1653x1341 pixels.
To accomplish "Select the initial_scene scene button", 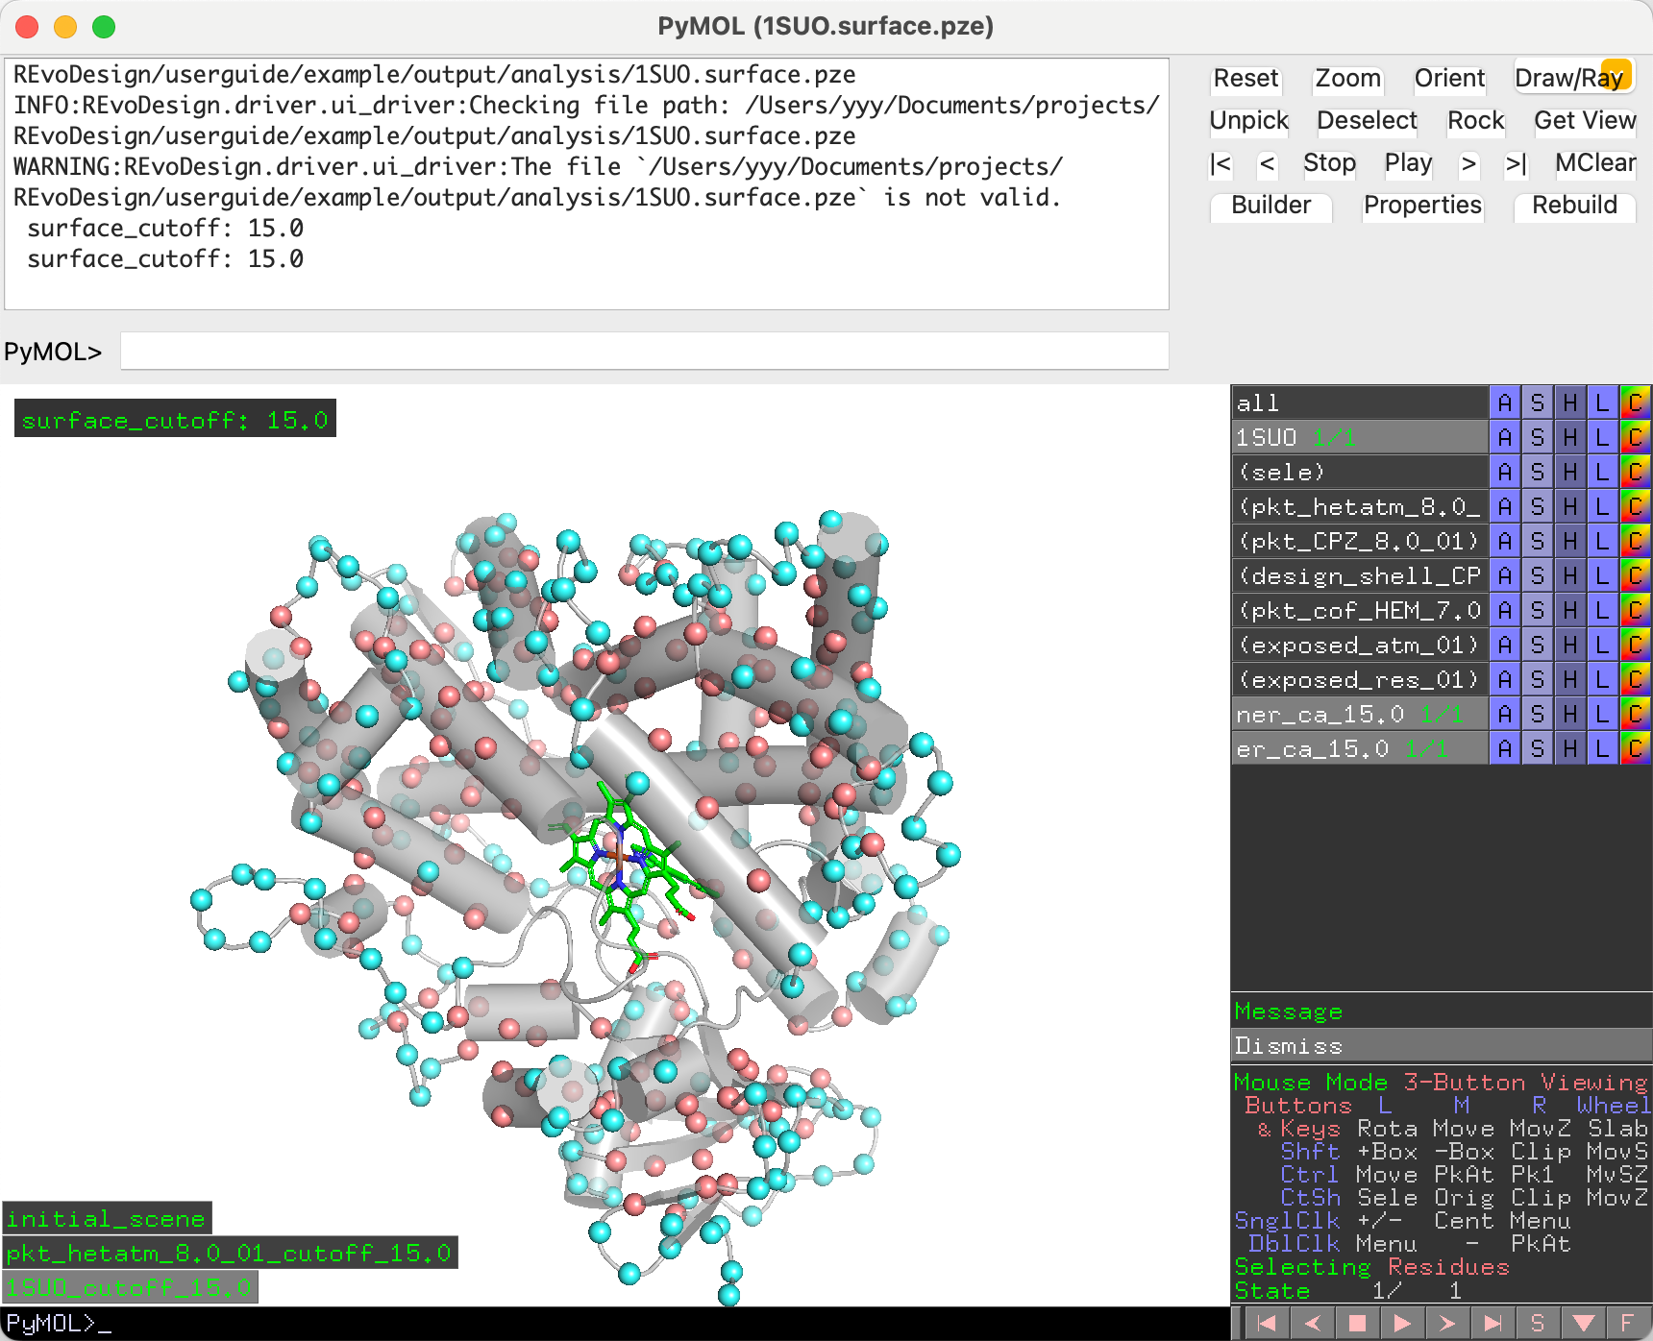I will point(106,1219).
